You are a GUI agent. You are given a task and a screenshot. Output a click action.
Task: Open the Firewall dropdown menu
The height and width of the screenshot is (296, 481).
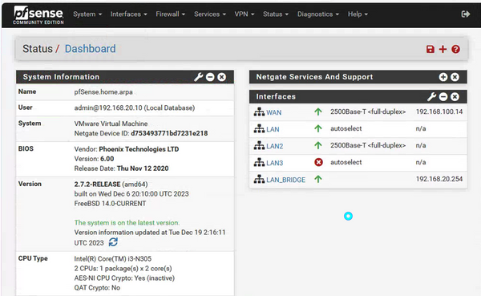[170, 14]
